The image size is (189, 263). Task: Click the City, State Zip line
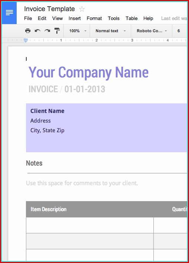tap(47, 130)
